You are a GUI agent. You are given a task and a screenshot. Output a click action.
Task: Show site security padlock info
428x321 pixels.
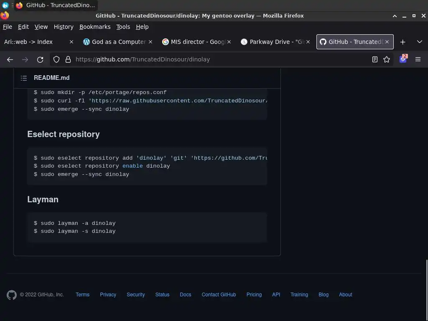pyautogui.click(x=68, y=59)
